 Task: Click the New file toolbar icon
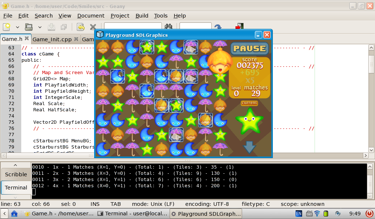(x=7, y=27)
